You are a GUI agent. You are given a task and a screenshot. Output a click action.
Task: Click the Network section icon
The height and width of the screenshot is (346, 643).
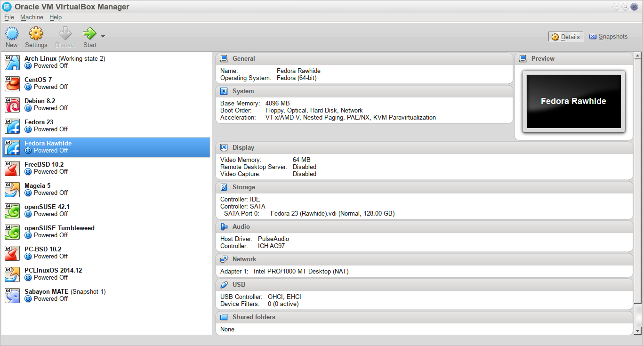224,259
